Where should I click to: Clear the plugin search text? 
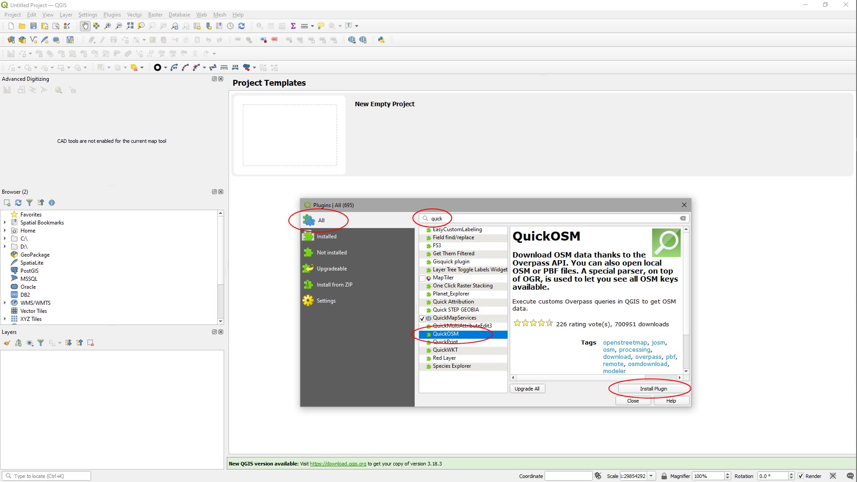pyautogui.click(x=683, y=218)
